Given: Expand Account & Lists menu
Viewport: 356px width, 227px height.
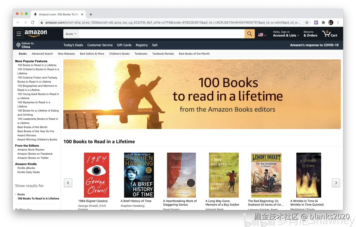Looking at the screenshot, I should click(286, 33).
